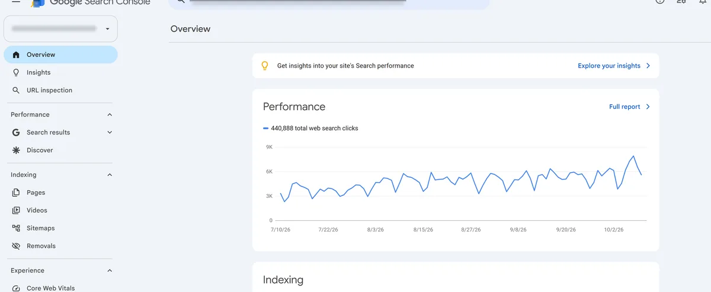This screenshot has height=292, width=711.
Task: Click the Overview home icon
Action: (x=16, y=54)
